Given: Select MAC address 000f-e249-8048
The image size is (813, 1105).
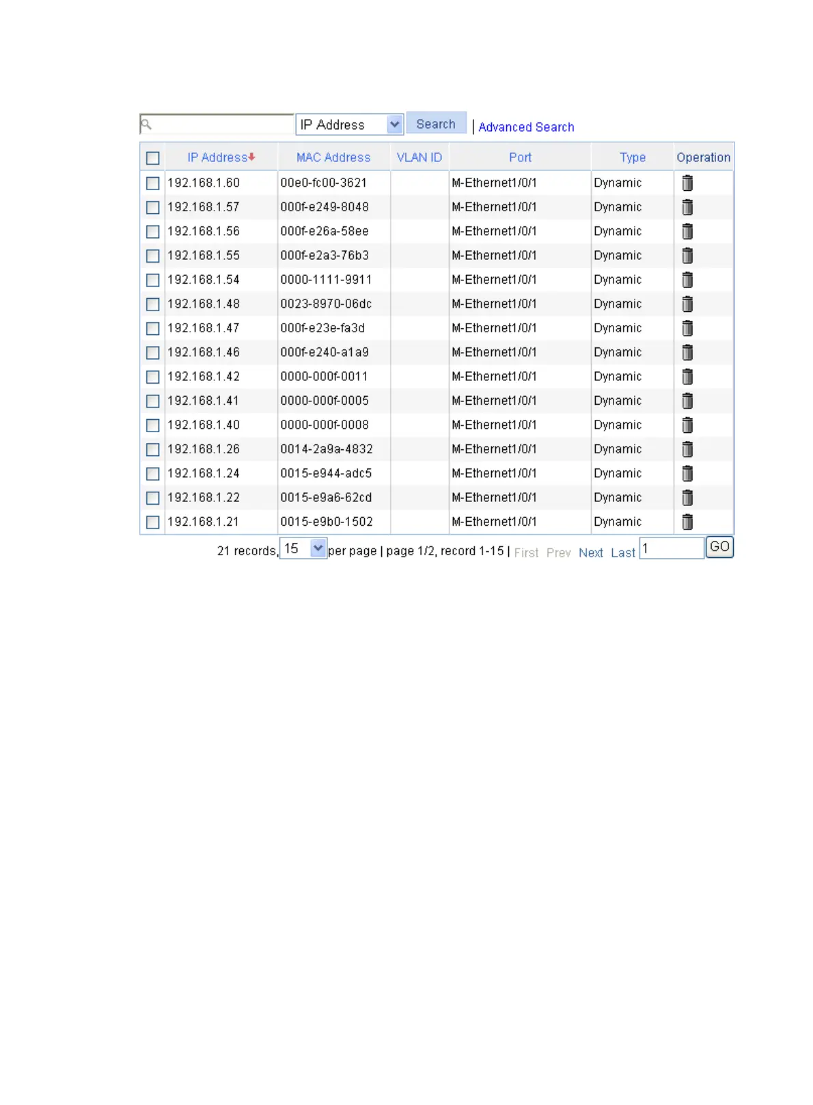Looking at the screenshot, I should (x=325, y=207).
